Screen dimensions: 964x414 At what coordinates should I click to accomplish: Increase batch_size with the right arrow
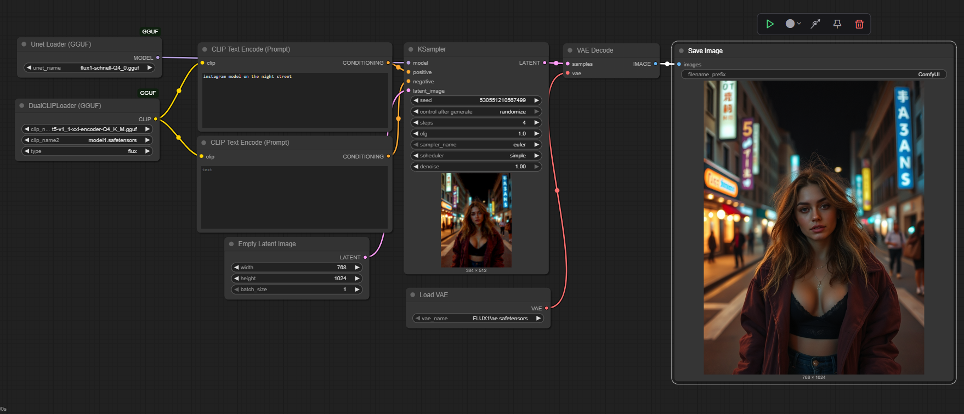click(x=357, y=290)
